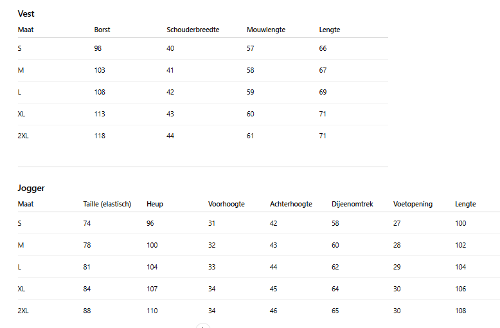Image resolution: width=500 pixels, height=328 pixels.
Task: Click the Dijeenomtrek column header
Action: pyautogui.click(x=352, y=205)
